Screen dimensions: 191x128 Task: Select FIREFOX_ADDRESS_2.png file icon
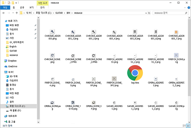(135, 56)
